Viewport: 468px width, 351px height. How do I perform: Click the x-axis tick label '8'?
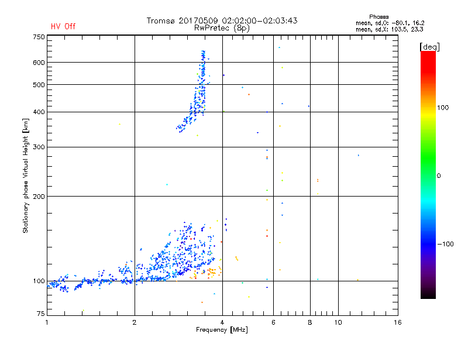pos(310,322)
